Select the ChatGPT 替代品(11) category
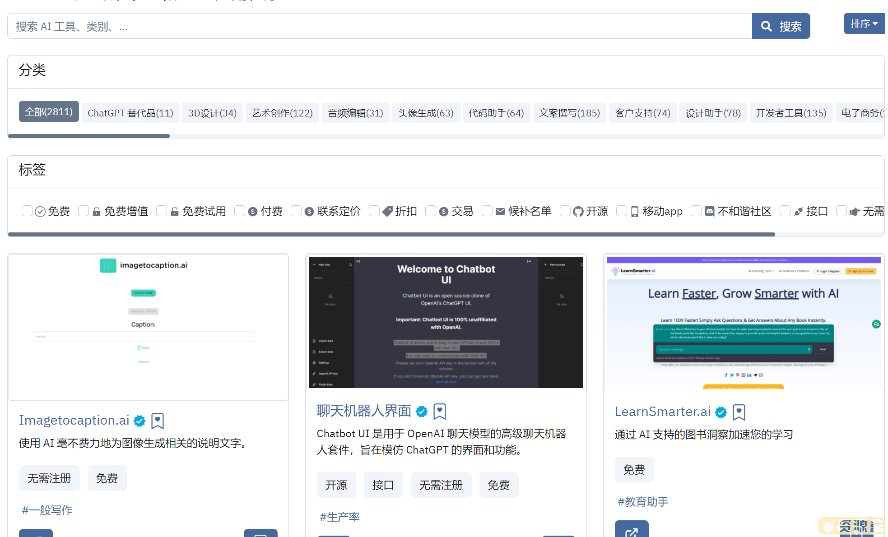The width and height of the screenshot is (888, 537). point(130,113)
